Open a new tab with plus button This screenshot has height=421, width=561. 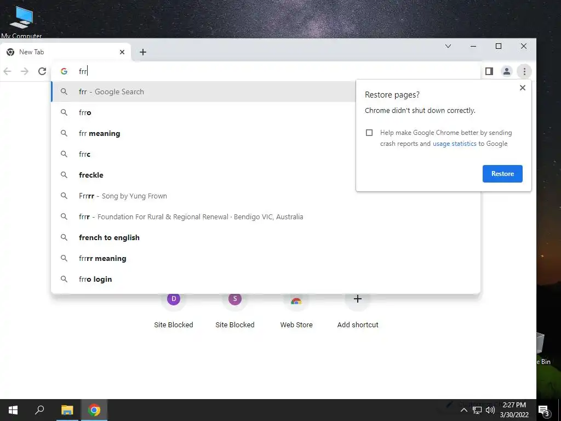[x=143, y=52]
